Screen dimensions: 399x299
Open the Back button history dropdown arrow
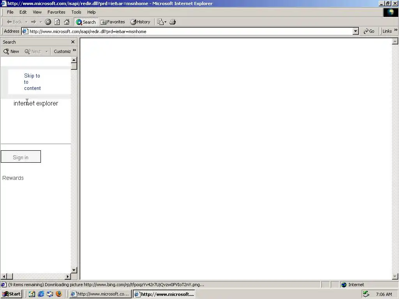[x=26, y=22]
